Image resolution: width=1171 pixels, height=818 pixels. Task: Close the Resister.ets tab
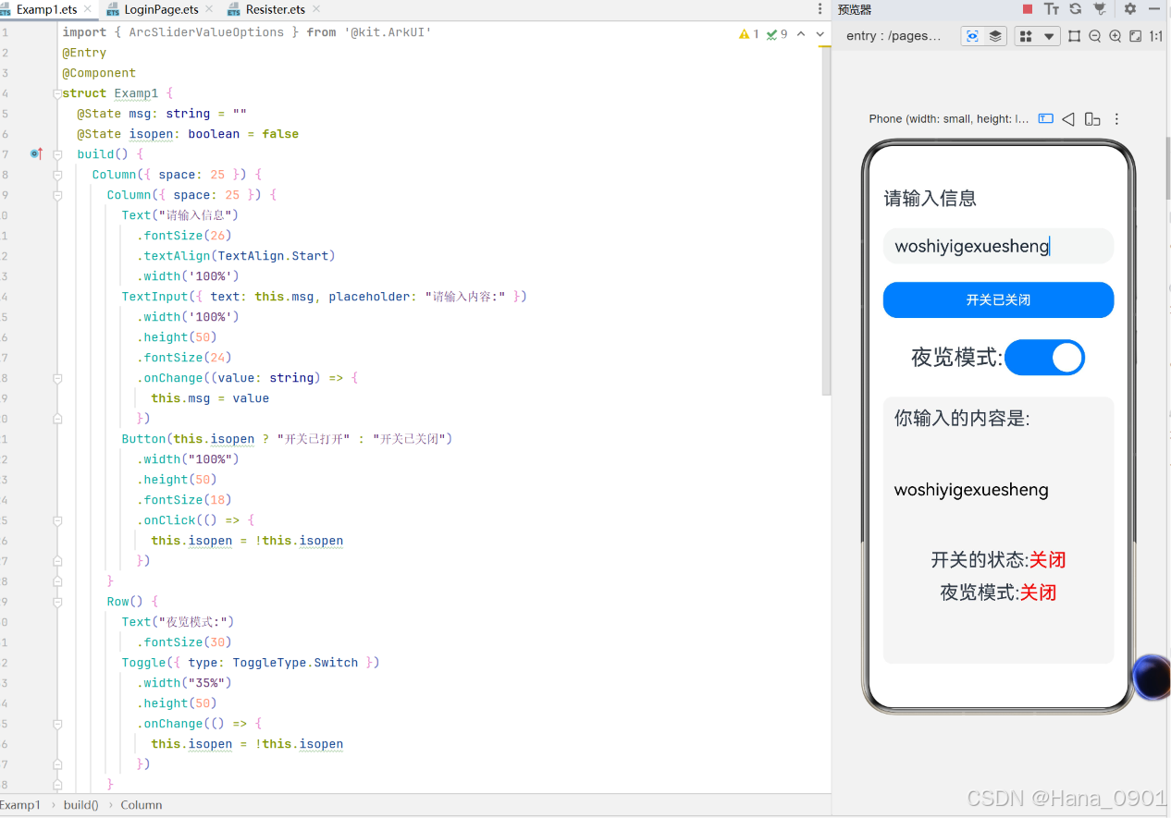(x=315, y=9)
